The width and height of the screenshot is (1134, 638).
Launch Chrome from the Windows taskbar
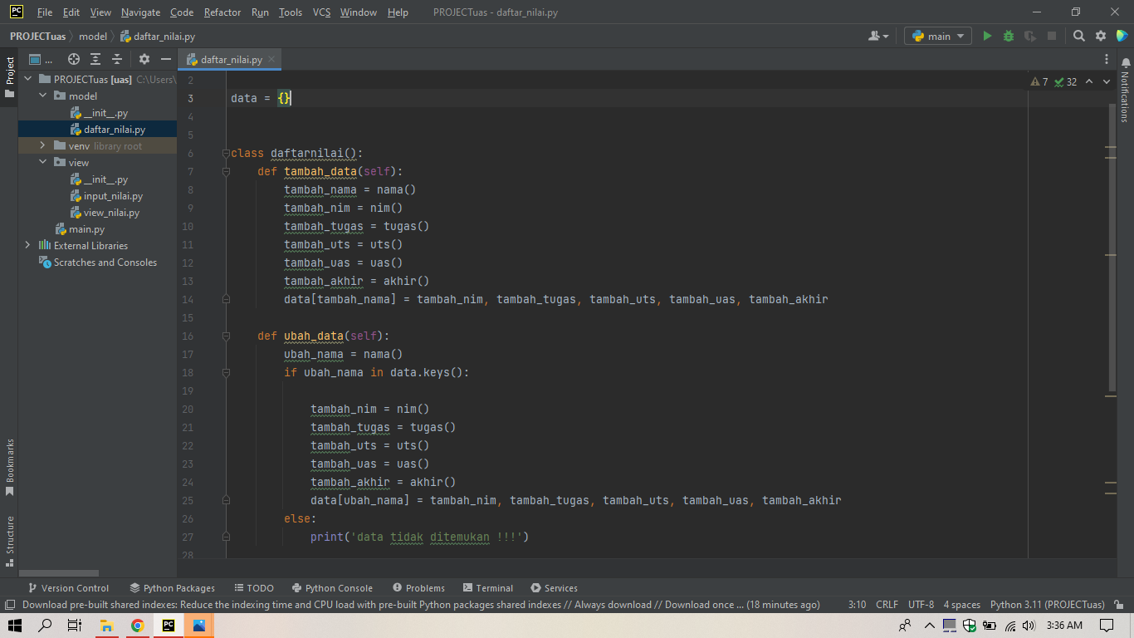pos(139,625)
